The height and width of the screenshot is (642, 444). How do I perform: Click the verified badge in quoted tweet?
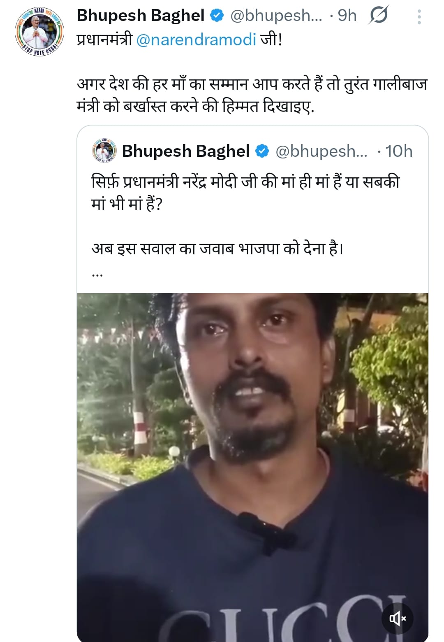point(262,151)
